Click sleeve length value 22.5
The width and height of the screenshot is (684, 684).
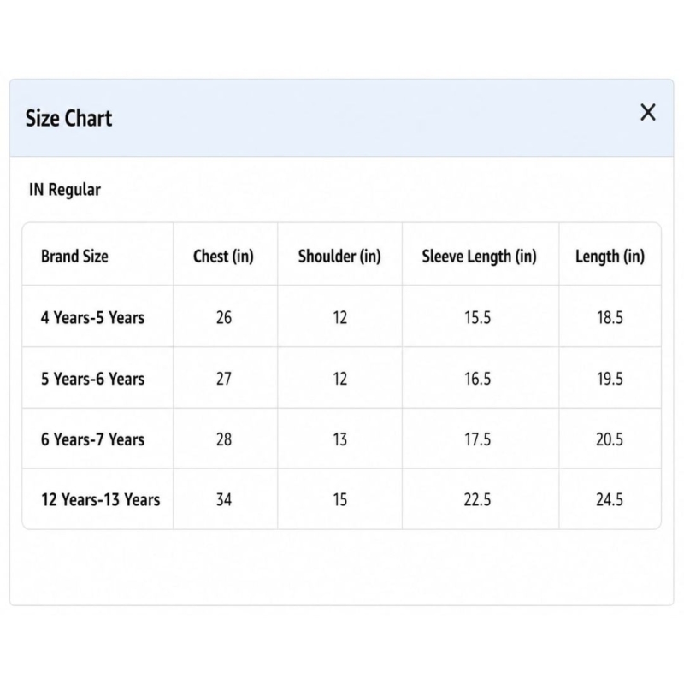477,499
